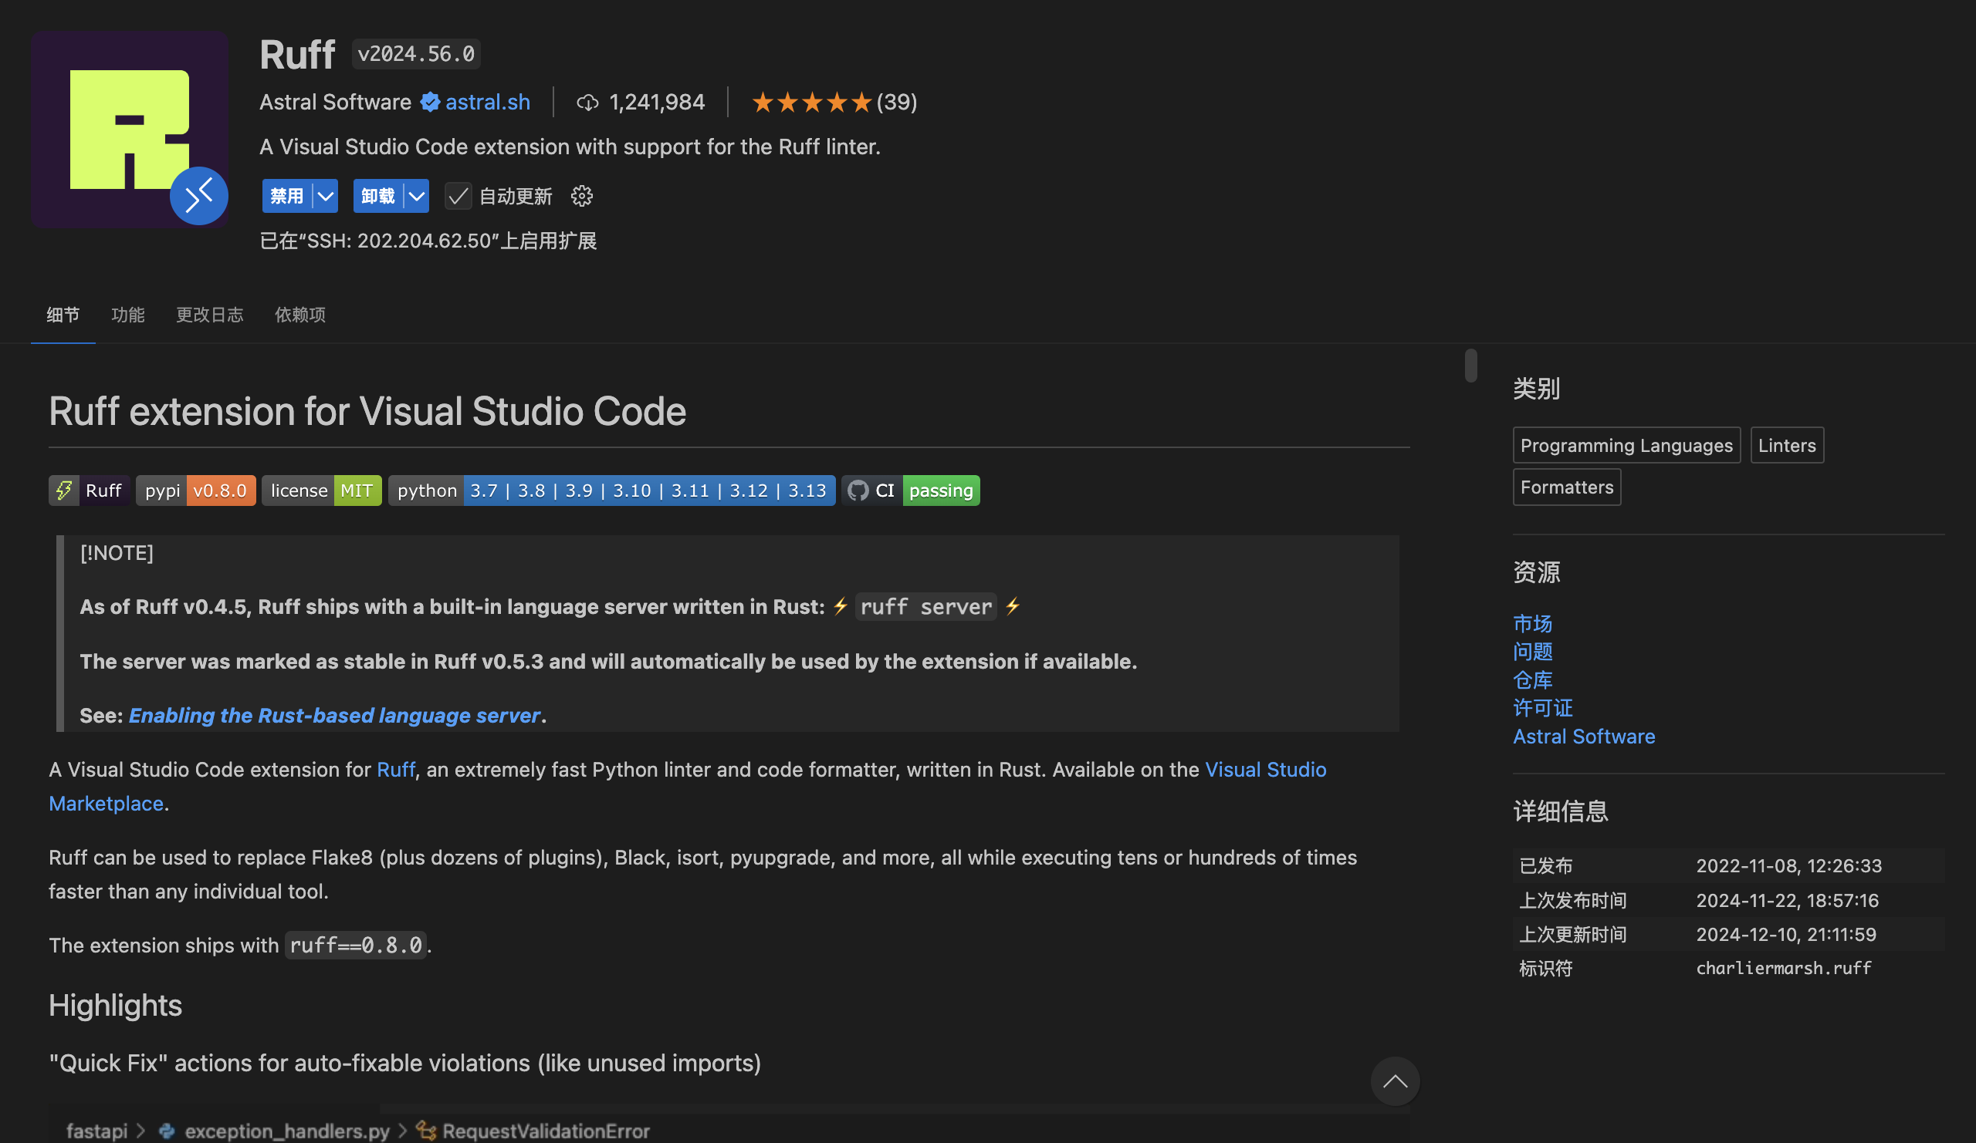Expand the disable button dropdown arrow
Image resolution: width=1976 pixels, height=1143 pixels.
pos(326,196)
